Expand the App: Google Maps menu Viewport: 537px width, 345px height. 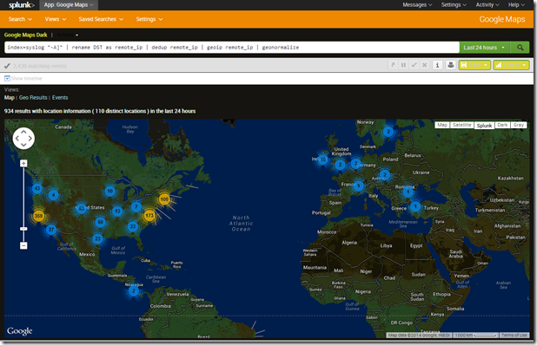(69, 5)
